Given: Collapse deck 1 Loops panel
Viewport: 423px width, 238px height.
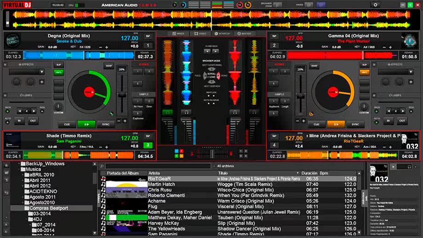Looking at the screenshot, I should (x=5, y=96).
